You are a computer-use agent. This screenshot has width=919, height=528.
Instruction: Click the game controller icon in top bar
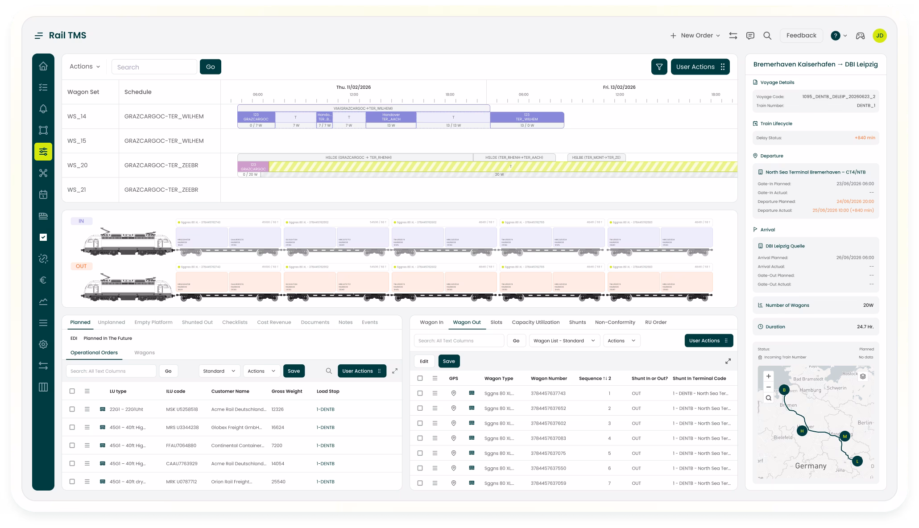[x=860, y=36]
